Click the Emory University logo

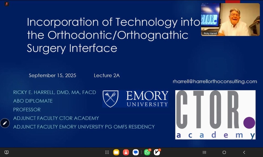click(135, 99)
